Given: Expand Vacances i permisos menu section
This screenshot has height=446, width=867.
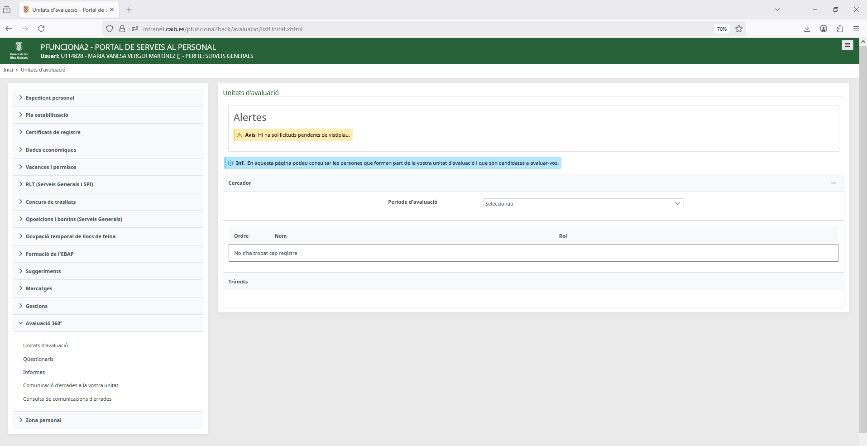Looking at the screenshot, I should 51,167.
